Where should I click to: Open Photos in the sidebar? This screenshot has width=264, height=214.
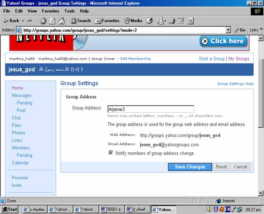[x=18, y=133]
